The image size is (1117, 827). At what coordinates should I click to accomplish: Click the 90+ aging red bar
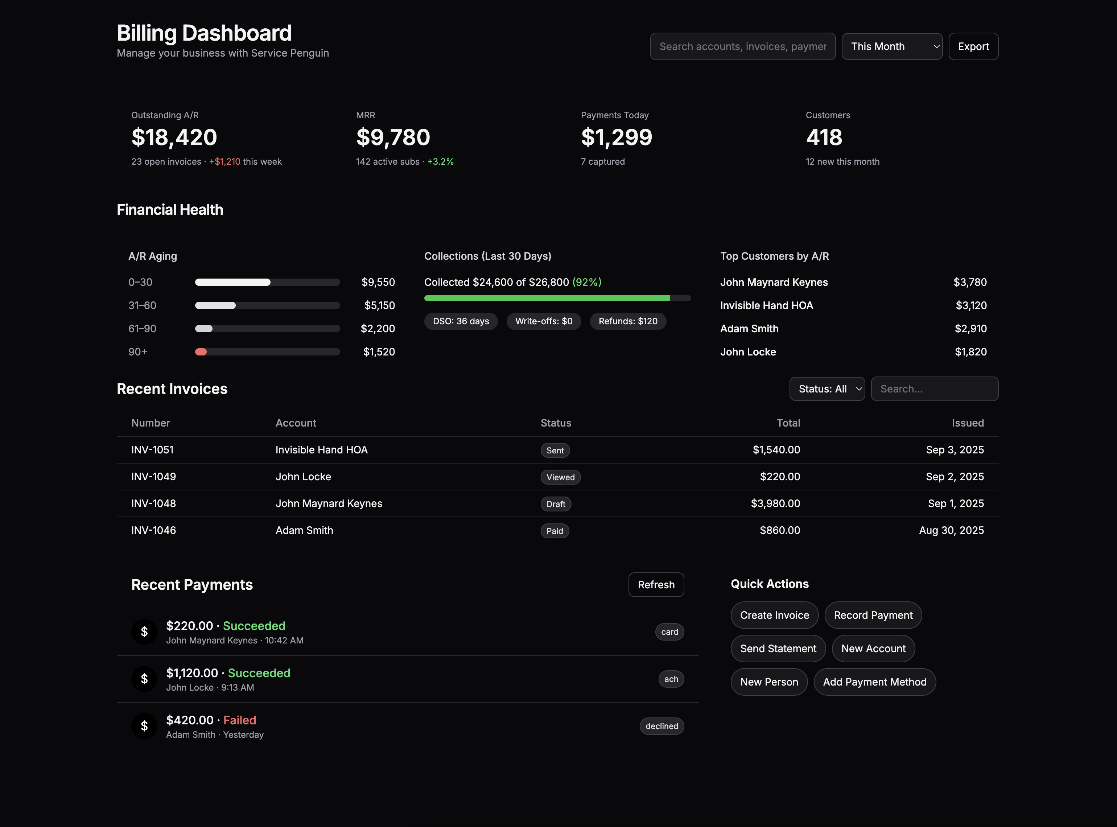pos(201,352)
